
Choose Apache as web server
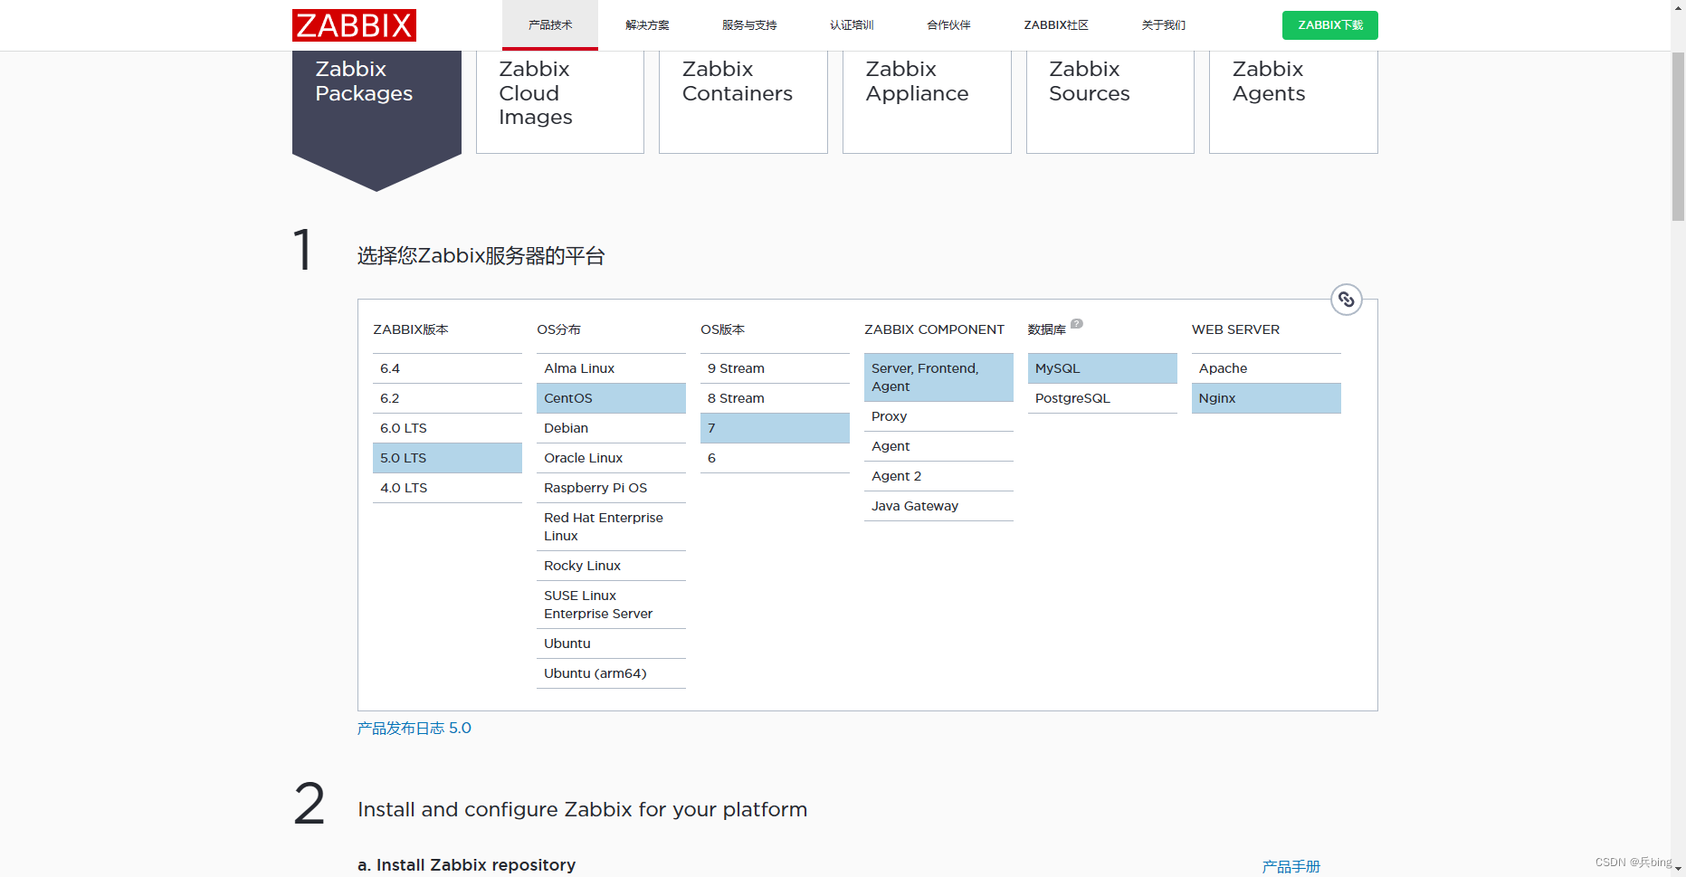[1266, 368]
